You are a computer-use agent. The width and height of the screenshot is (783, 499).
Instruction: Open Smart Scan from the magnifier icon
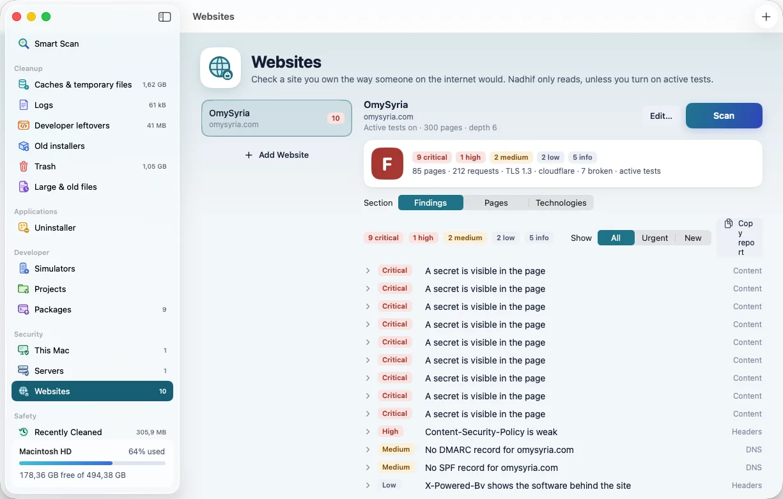(24, 43)
